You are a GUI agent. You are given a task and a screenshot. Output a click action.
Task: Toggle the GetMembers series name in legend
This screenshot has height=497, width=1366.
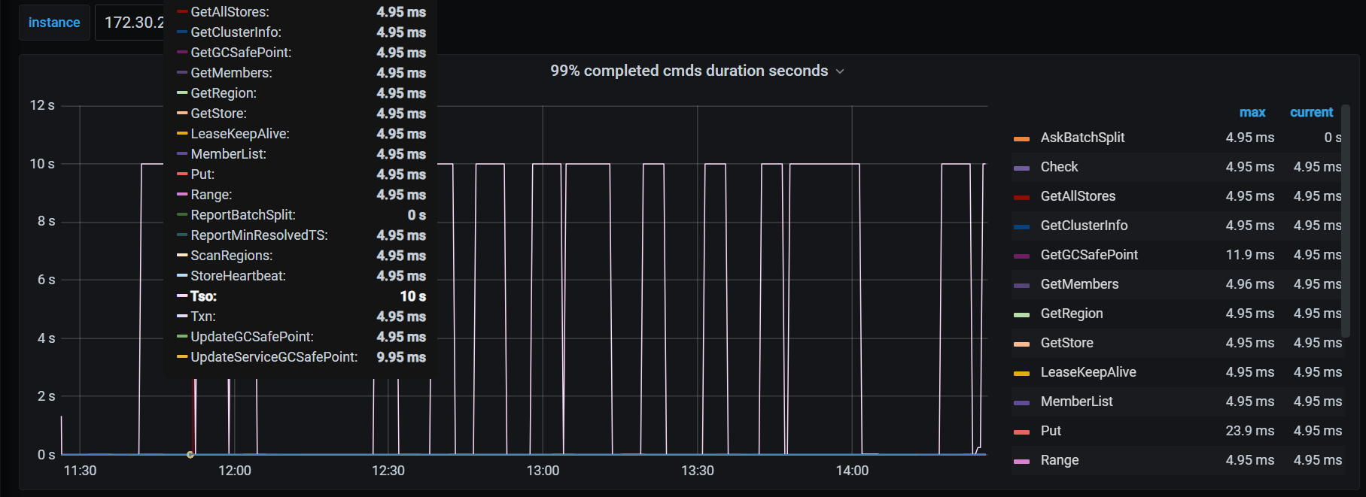tap(1079, 284)
